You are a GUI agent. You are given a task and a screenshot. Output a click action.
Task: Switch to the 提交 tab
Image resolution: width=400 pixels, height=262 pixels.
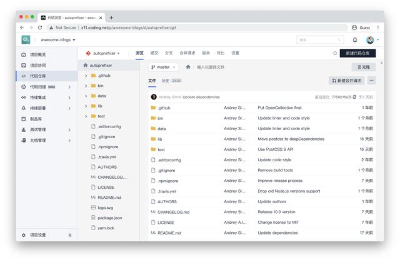(154, 53)
